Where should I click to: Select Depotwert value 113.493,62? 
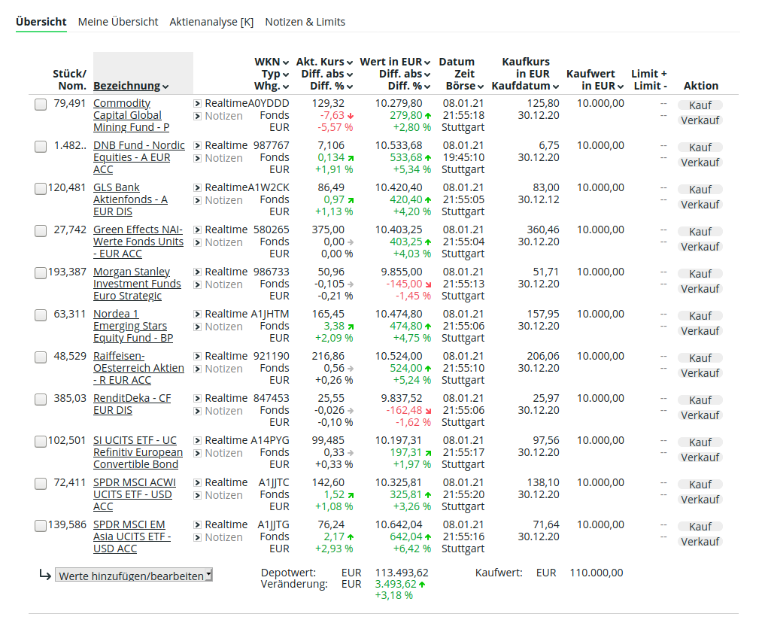pyautogui.click(x=402, y=573)
